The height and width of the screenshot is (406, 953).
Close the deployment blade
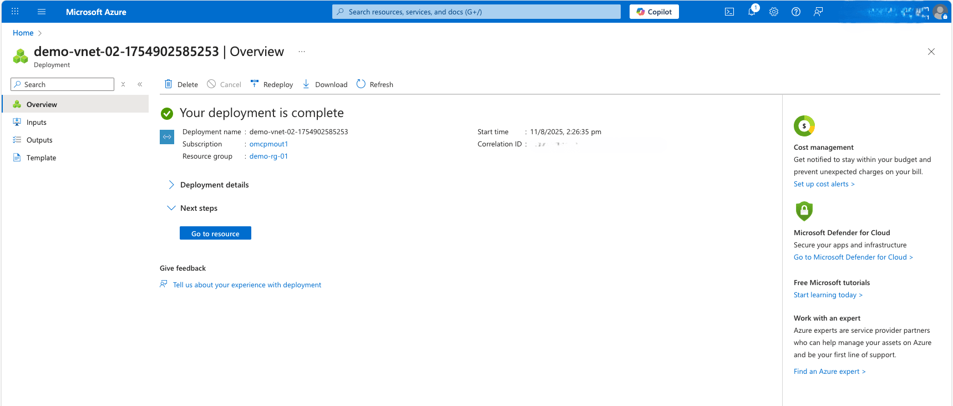tap(931, 52)
